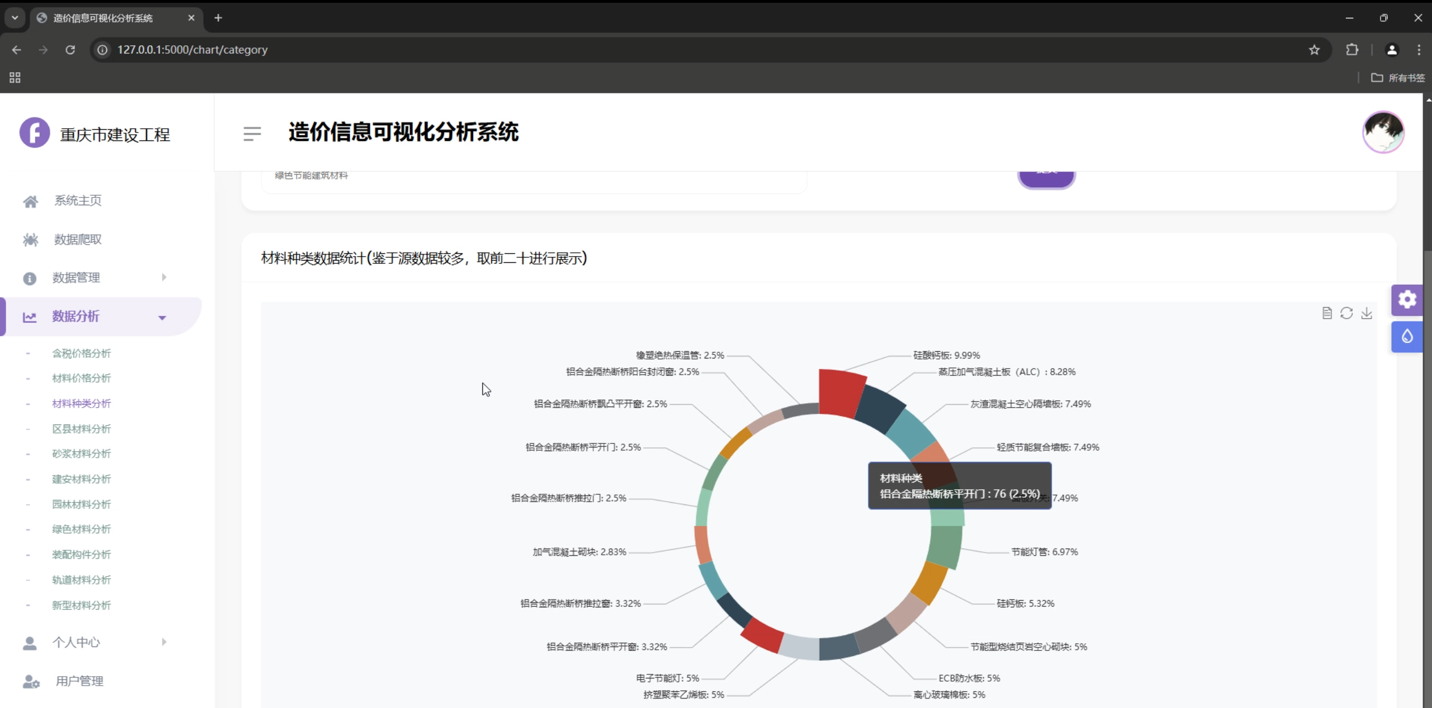Click the 加气混凝土砌块: 2.83% label
Image resolution: width=1432 pixels, height=708 pixels.
pos(579,552)
